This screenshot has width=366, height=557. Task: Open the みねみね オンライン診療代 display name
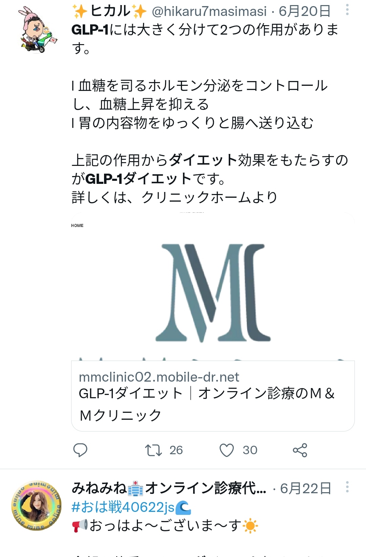tap(169, 488)
